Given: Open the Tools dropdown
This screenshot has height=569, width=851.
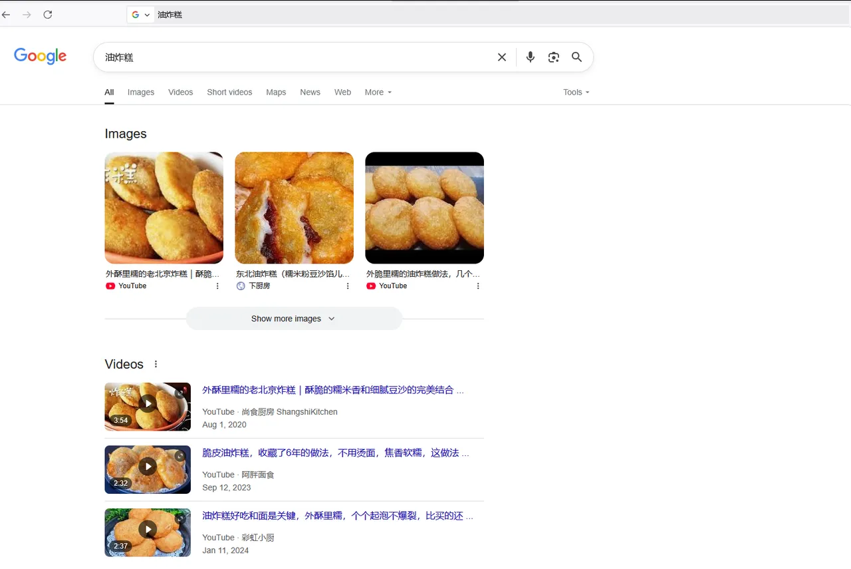Looking at the screenshot, I should pos(576,93).
